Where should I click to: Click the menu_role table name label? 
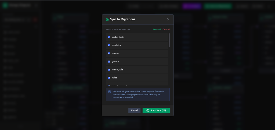(x=117, y=69)
